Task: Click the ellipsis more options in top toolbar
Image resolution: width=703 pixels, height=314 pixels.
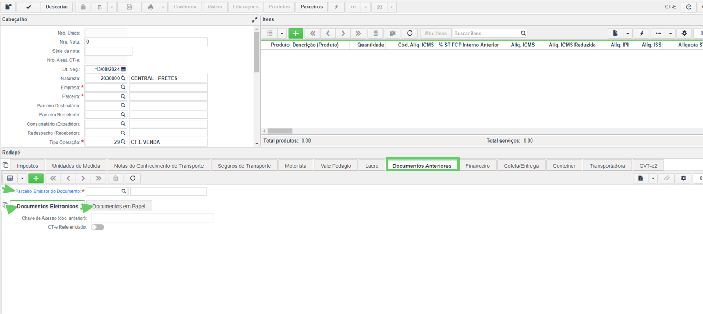Action: (353, 7)
